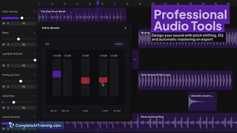The width and height of the screenshot is (237, 133).
Task: Click the 1 kHz EQ band handle
Action: pos(85,80)
